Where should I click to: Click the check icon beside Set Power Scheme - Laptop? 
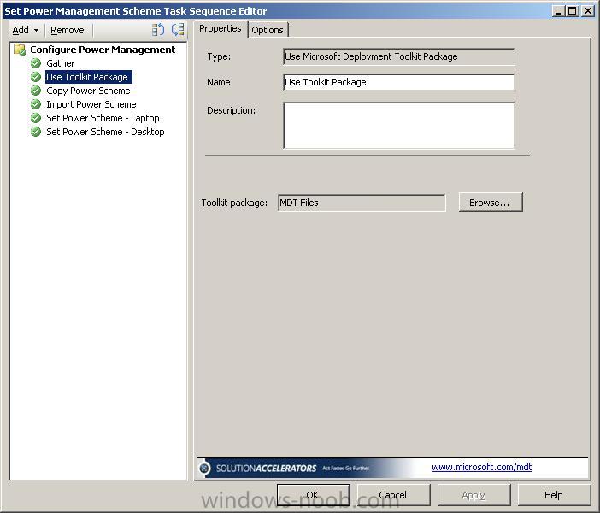(x=36, y=118)
